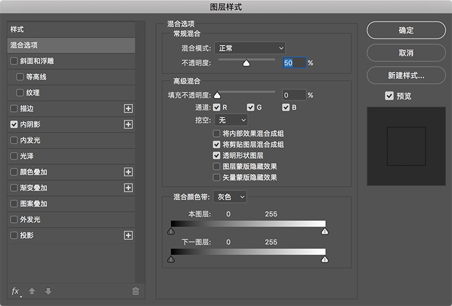Click the plus icon next to 内阴影
Screen dimensions: 452x306
coord(128,124)
